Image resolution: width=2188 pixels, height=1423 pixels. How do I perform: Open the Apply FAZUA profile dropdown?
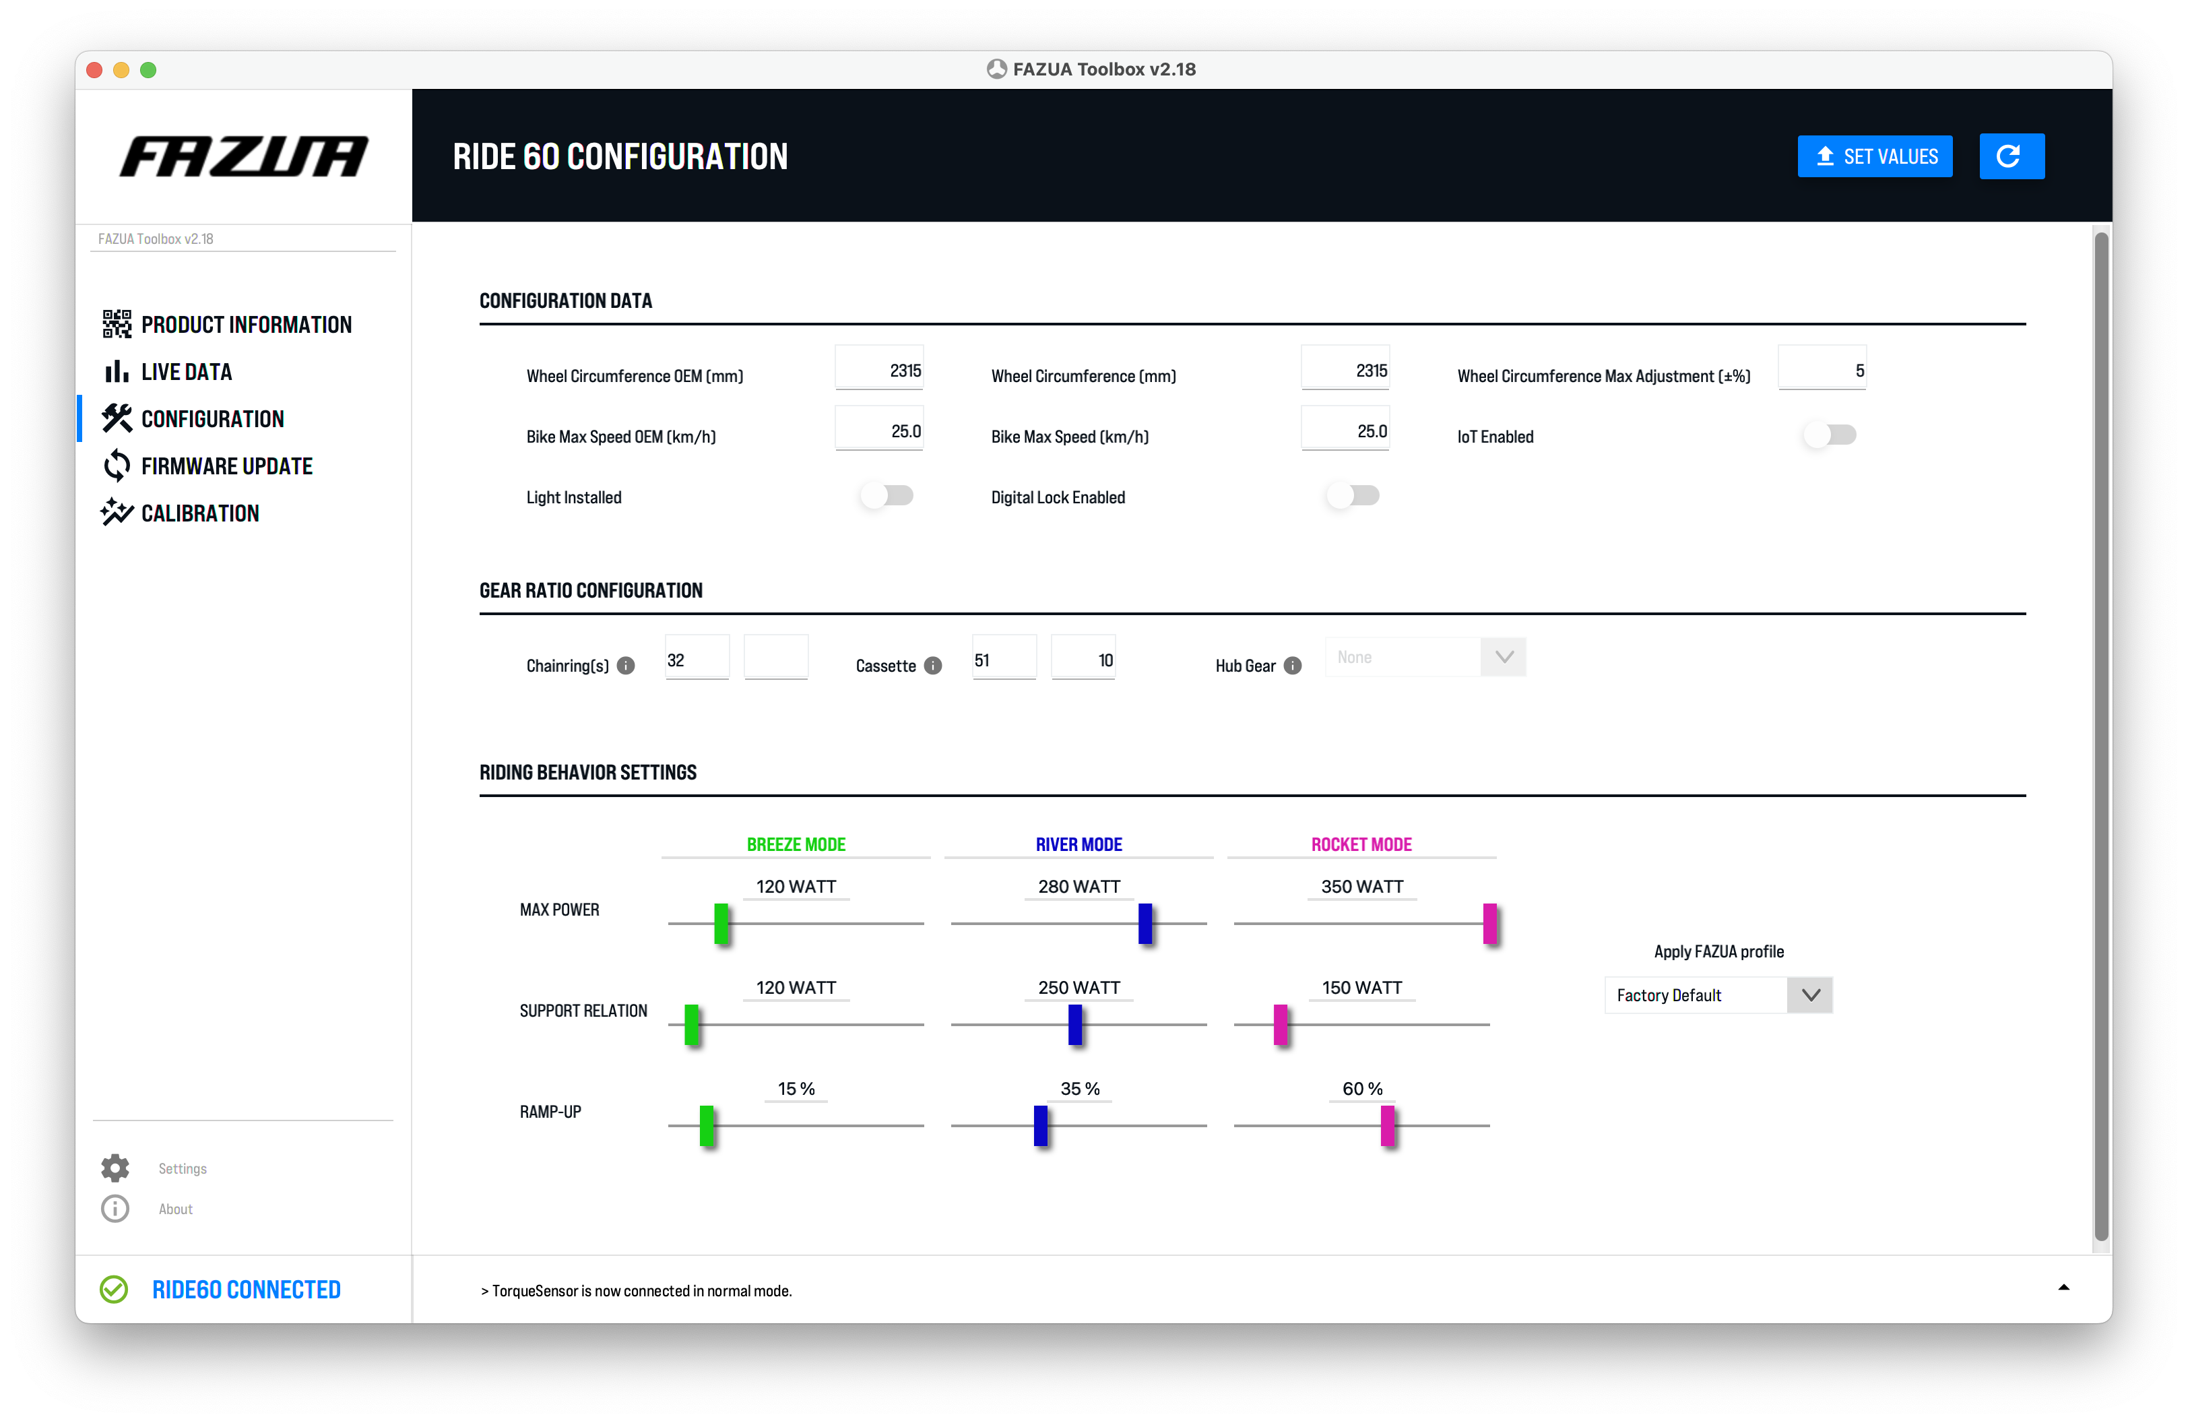1718,996
